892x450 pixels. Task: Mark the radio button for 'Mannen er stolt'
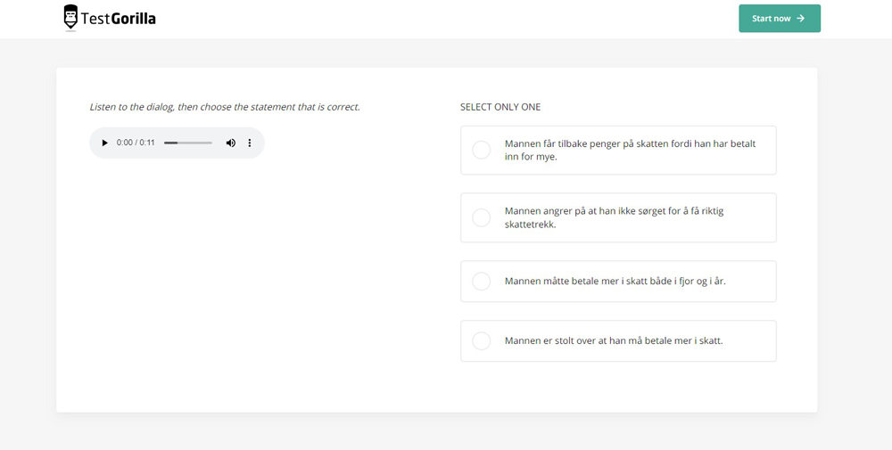[x=481, y=341]
